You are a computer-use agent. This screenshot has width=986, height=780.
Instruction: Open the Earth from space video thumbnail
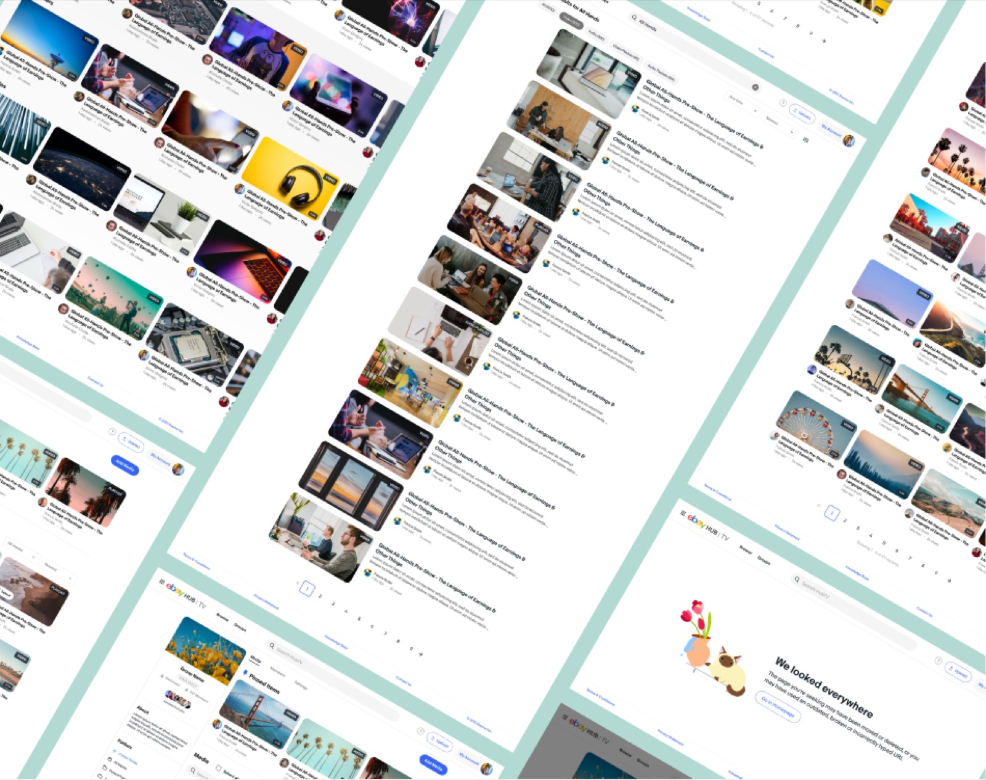click(x=82, y=168)
